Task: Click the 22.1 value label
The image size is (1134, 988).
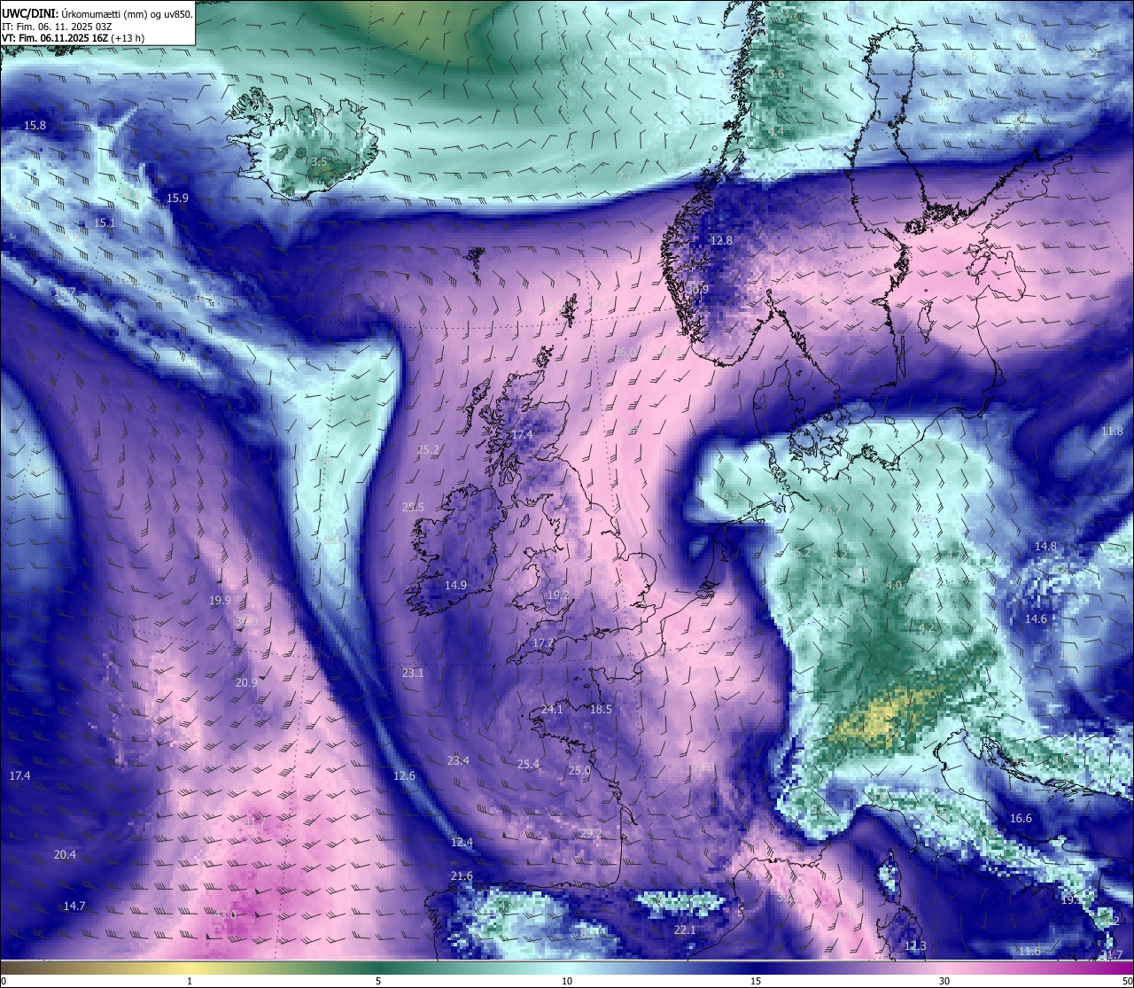Action: 685,930
